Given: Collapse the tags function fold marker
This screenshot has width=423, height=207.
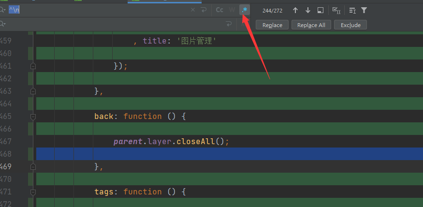Looking at the screenshot, I should (33, 192).
